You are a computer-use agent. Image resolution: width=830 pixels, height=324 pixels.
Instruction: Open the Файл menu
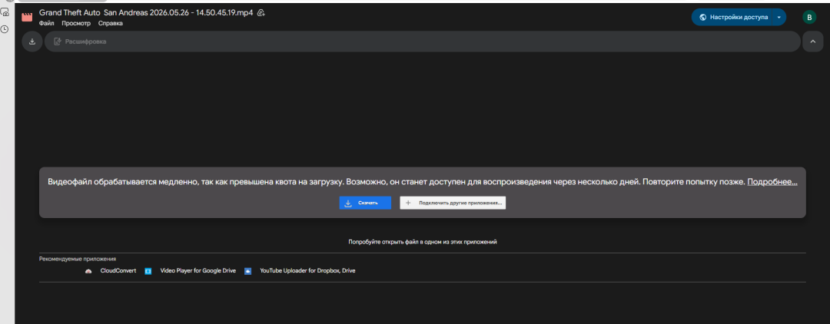pos(46,23)
